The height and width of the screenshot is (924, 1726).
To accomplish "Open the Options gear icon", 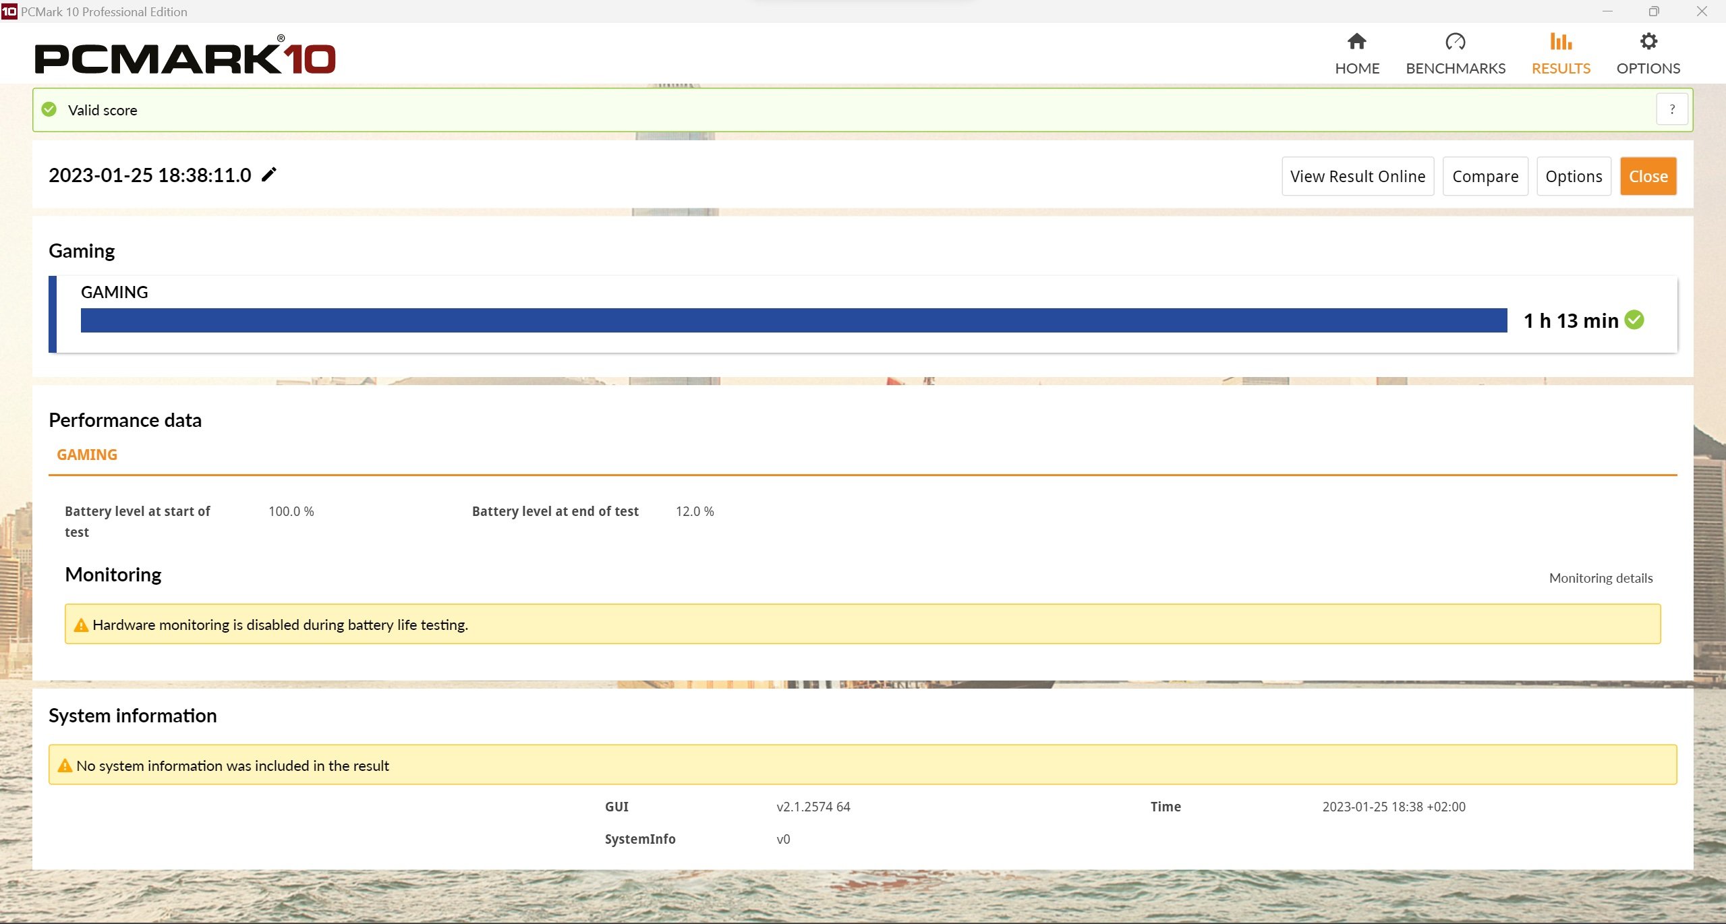I will pyautogui.click(x=1648, y=42).
